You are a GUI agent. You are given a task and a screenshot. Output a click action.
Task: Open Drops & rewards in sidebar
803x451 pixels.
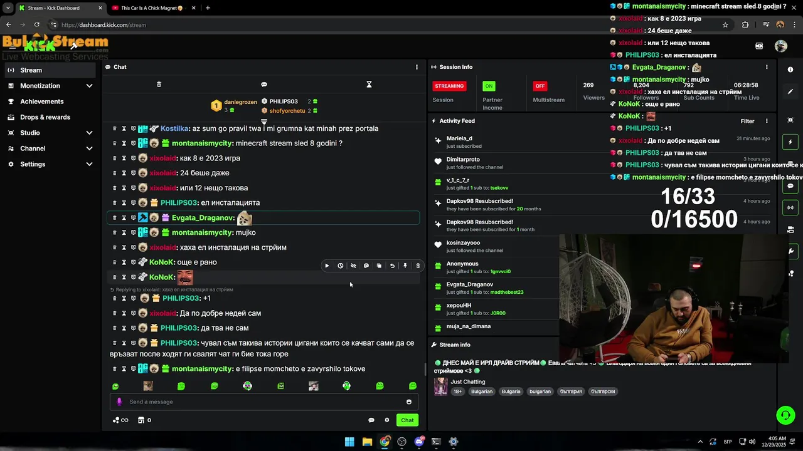tap(50, 117)
